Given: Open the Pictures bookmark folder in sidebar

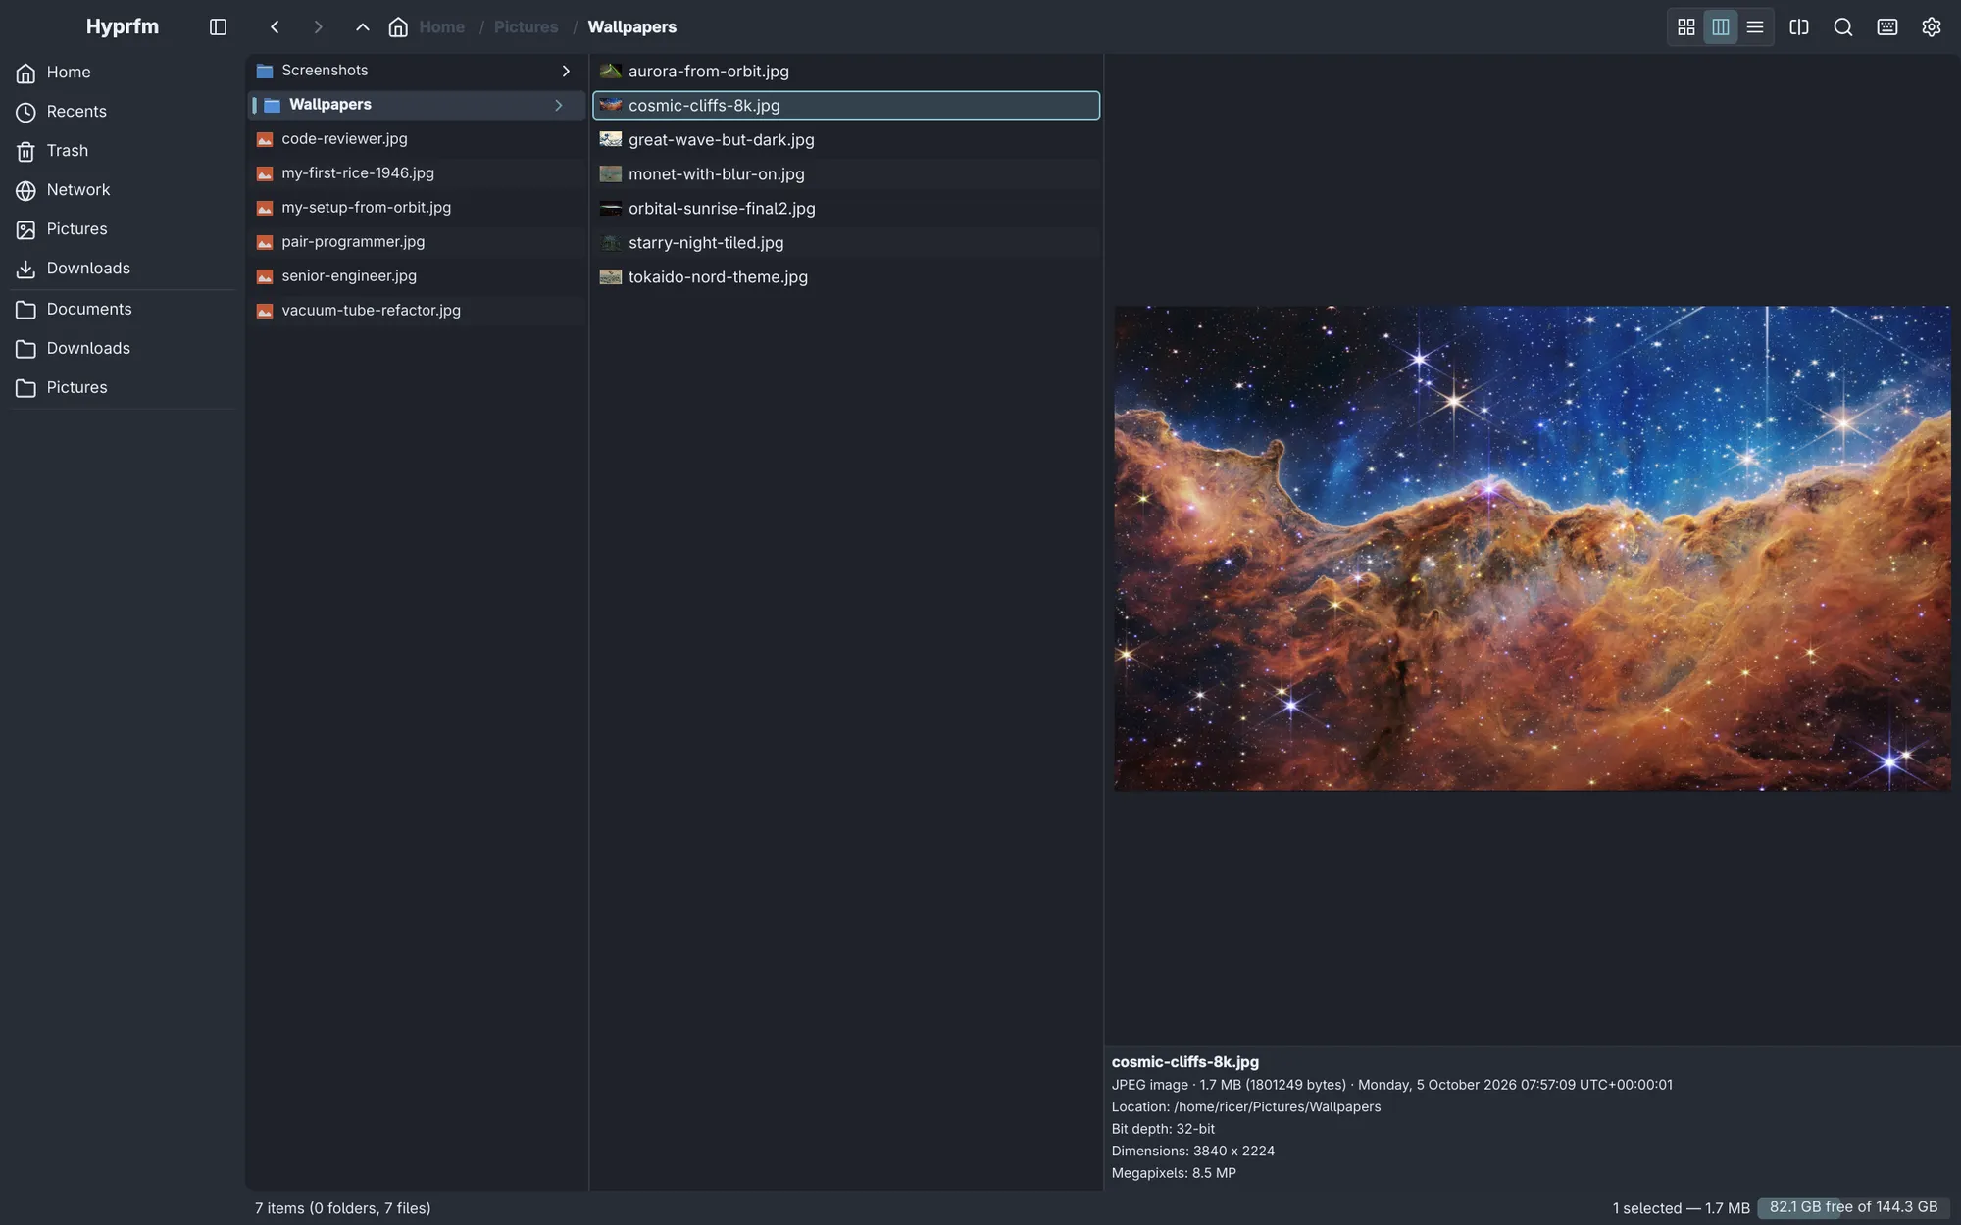Looking at the screenshot, I should click(123, 388).
